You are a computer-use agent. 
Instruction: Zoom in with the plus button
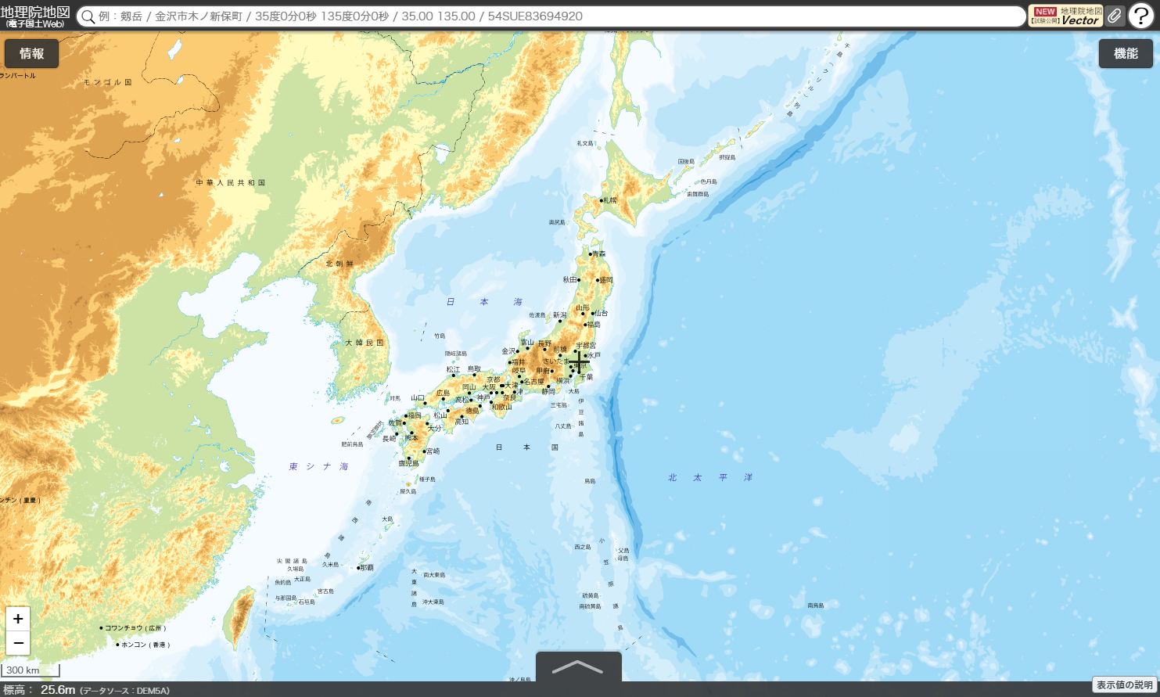click(x=18, y=619)
